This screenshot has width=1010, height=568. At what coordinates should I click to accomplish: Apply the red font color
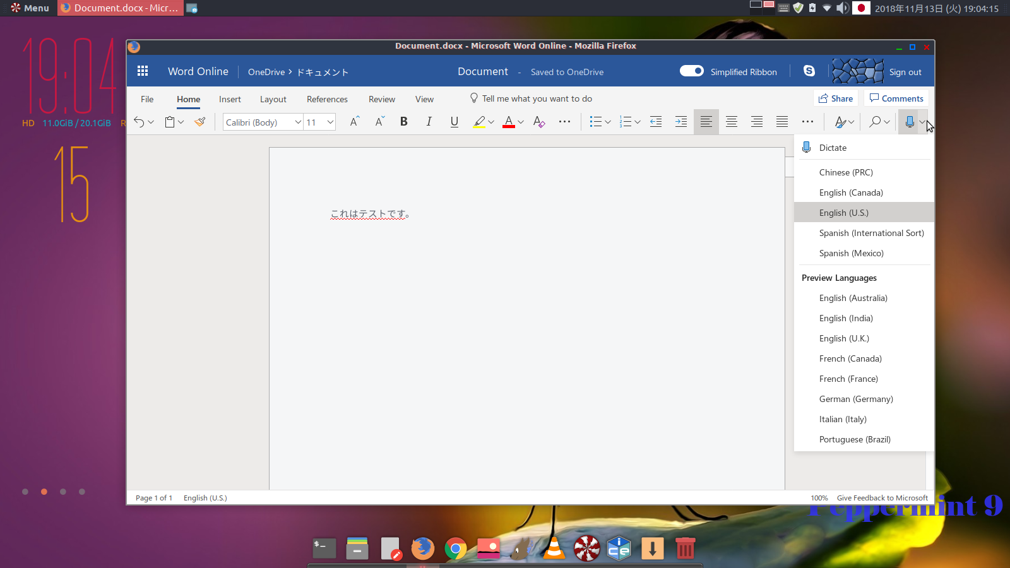coord(509,122)
